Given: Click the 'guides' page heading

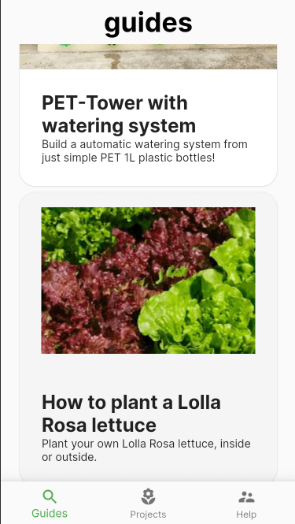Looking at the screenshot, I should (x=148, y=23).
